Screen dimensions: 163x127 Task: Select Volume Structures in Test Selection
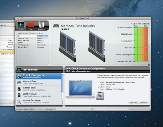click(x=38, y=101)
